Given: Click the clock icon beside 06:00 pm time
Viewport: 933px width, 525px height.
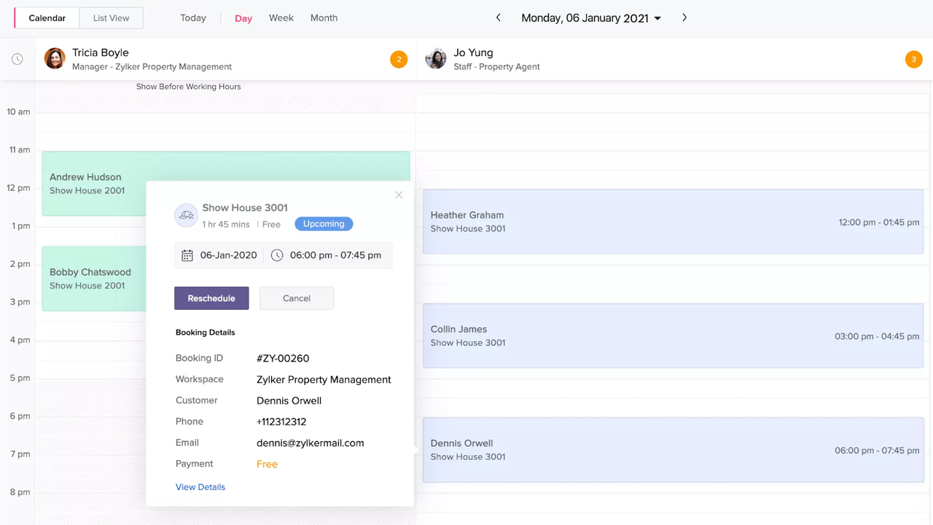Looking at the screenshot, I should point(277,255).
